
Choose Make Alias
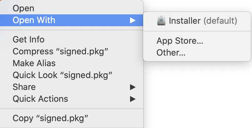34,63
